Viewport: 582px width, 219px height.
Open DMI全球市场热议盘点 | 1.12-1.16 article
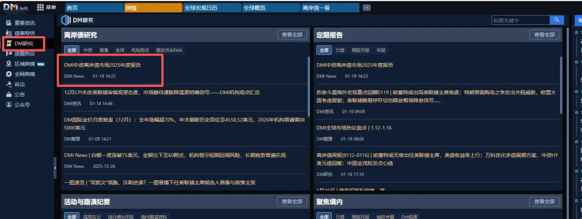pos(354,128)
